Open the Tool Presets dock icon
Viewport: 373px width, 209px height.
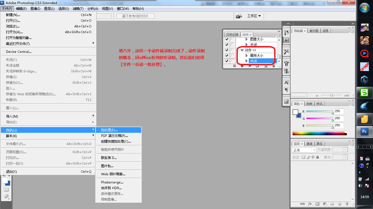pos(286,52)
